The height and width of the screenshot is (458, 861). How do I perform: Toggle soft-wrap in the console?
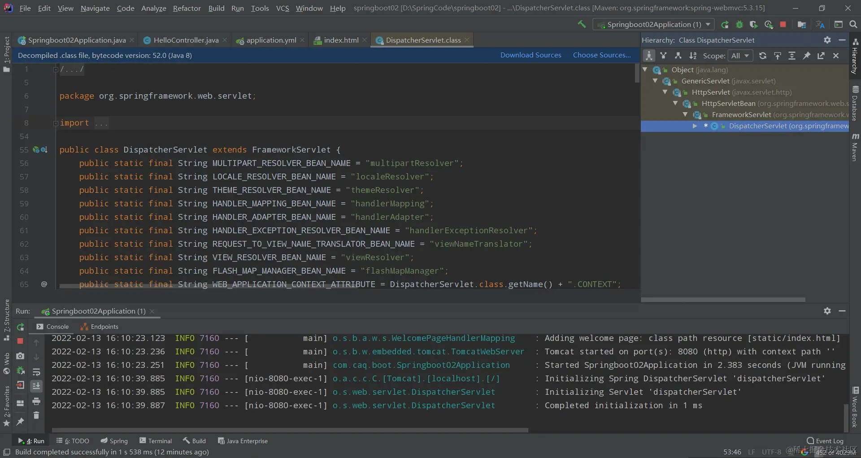coord(36,371)
